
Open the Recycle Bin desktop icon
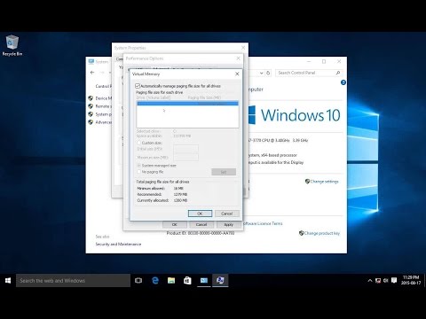click(12, 45)
